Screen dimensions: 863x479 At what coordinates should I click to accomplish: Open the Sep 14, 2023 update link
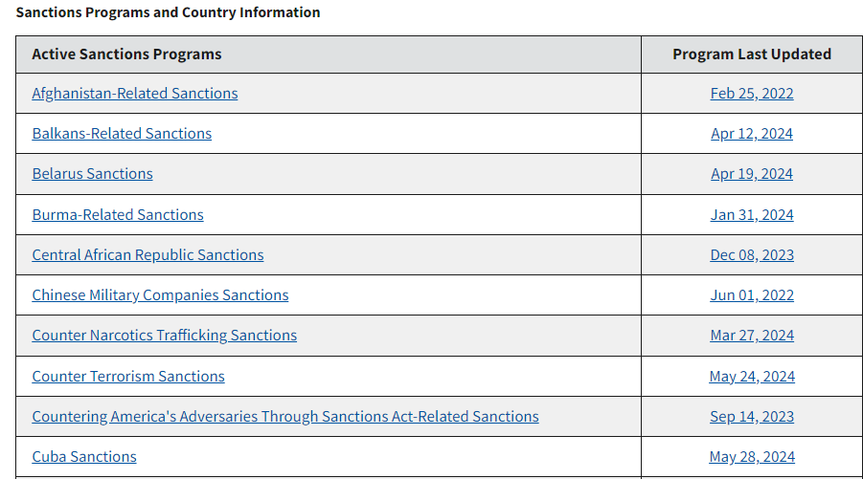[x=752, y=417]
